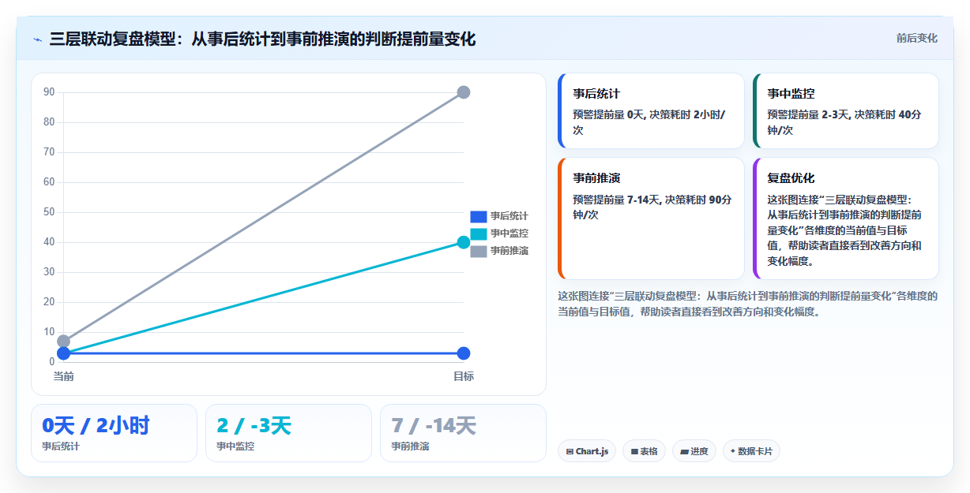This screenshot has width=970, height=493.
Task: Click the gray data point at 当前
Action: [63, 342]
